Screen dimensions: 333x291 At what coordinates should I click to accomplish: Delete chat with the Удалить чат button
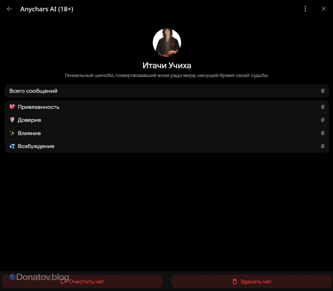click(x=251, y=282)
